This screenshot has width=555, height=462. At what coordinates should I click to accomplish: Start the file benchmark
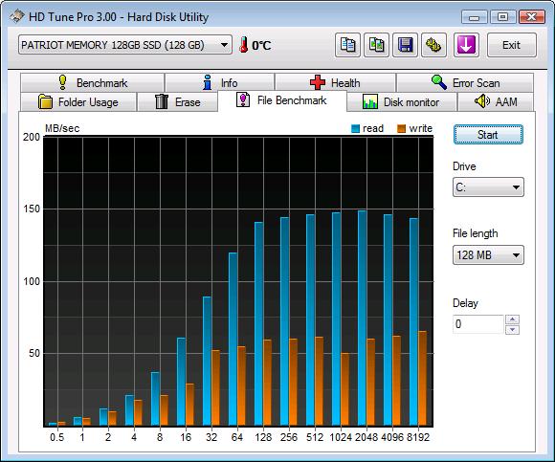coord(488,135)
